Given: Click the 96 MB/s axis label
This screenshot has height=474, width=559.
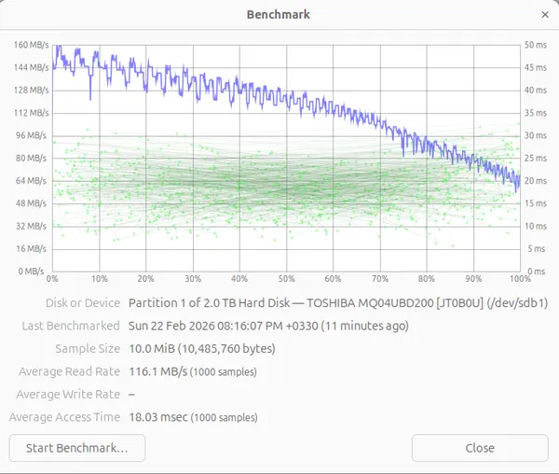Looking at the screenshot, I should tap(32, 135).
